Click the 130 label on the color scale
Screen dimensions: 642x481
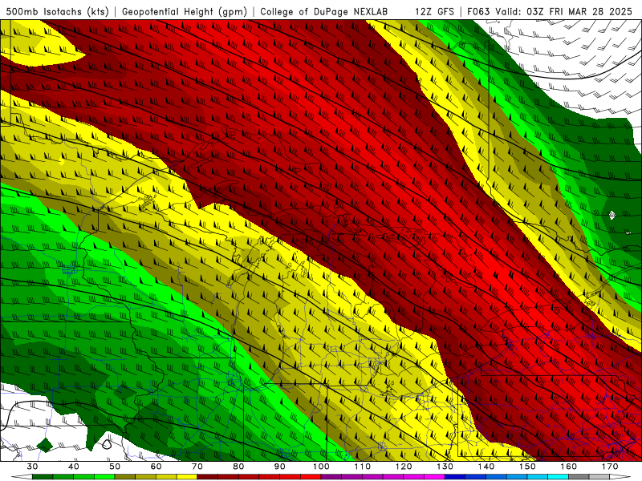[445, 467]
